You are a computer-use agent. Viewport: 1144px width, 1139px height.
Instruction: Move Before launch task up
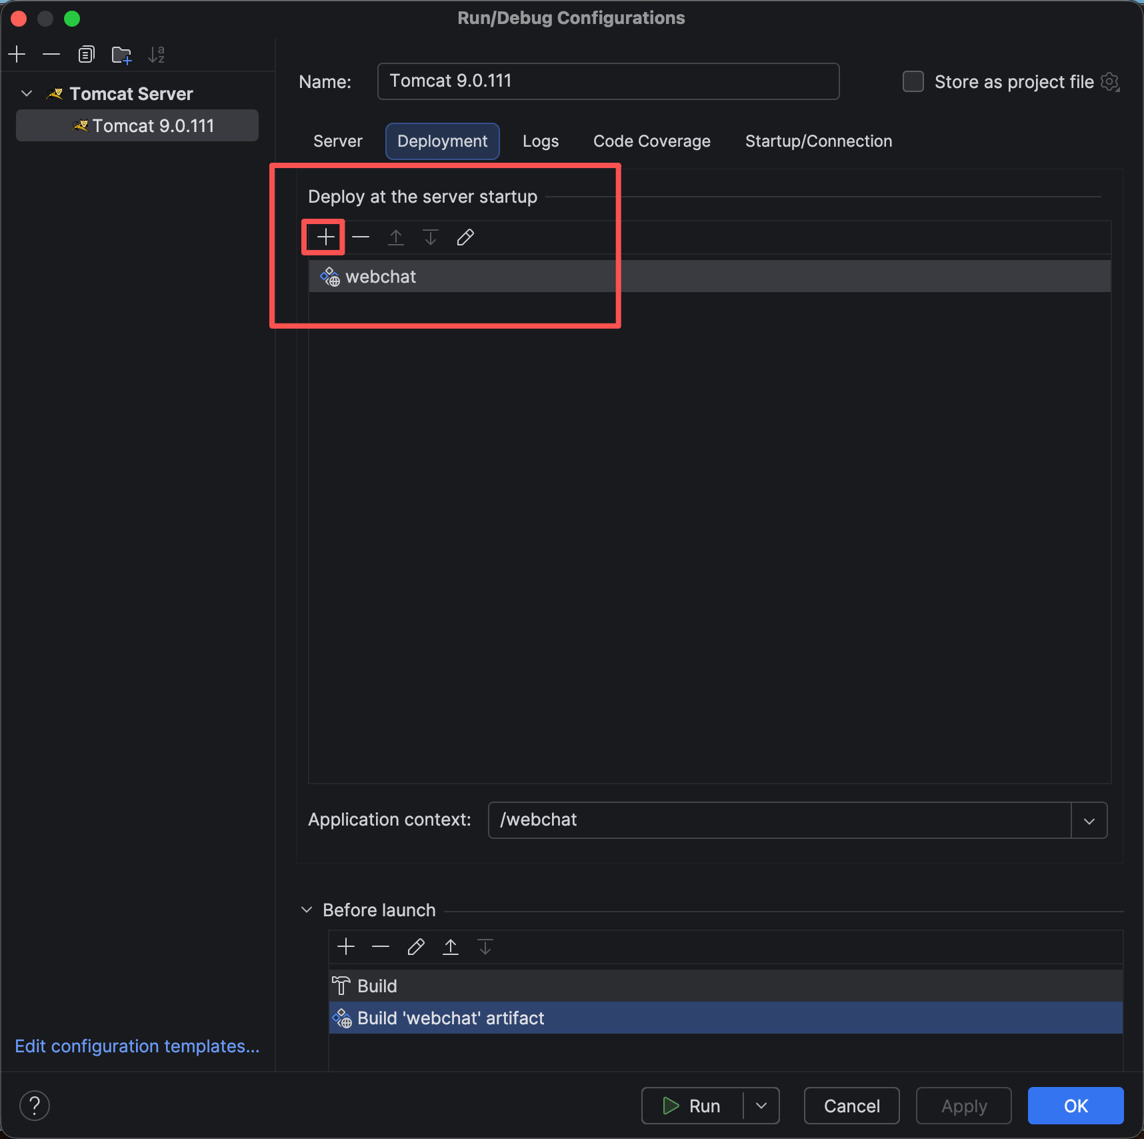click(x=451, y=947)
